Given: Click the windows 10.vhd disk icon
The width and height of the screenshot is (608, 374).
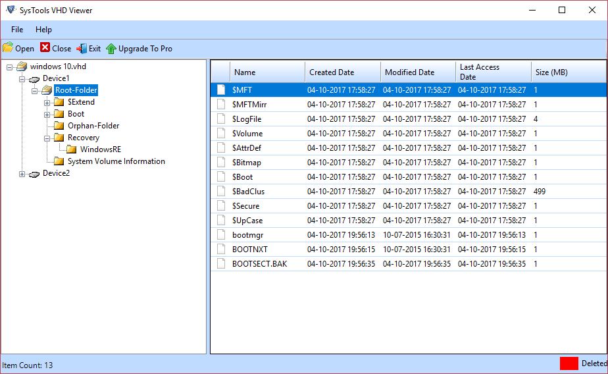Looking at the screenshot, I should [22, 67].
